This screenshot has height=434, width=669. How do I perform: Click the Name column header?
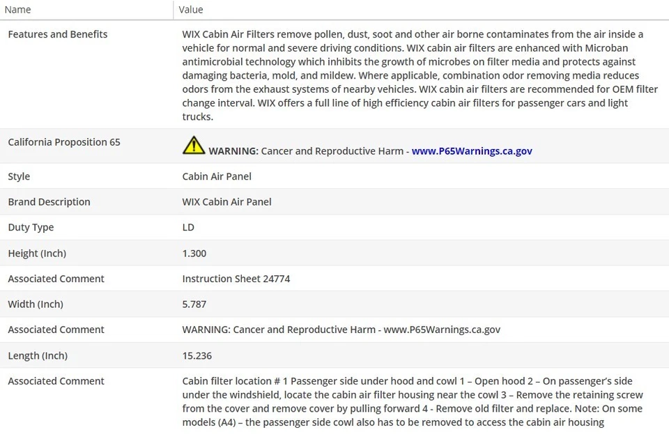click(17, 10)
